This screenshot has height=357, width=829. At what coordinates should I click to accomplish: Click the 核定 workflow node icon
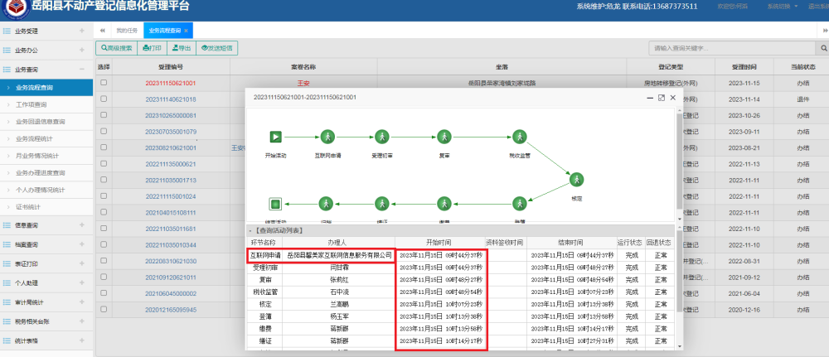pos(576,179)
